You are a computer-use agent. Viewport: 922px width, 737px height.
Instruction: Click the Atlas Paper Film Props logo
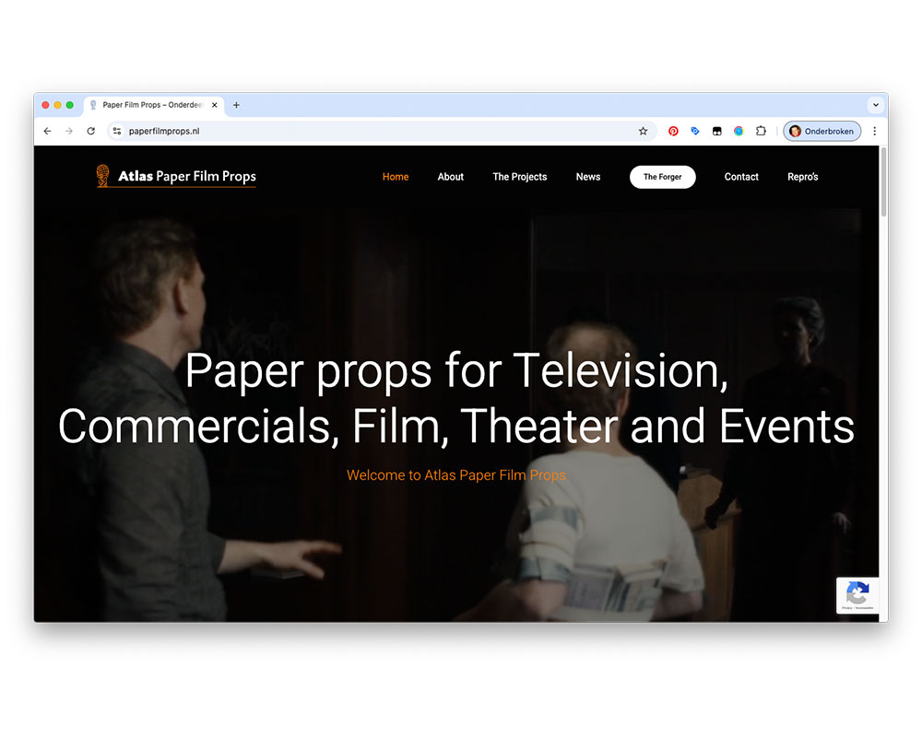[176, 176]
